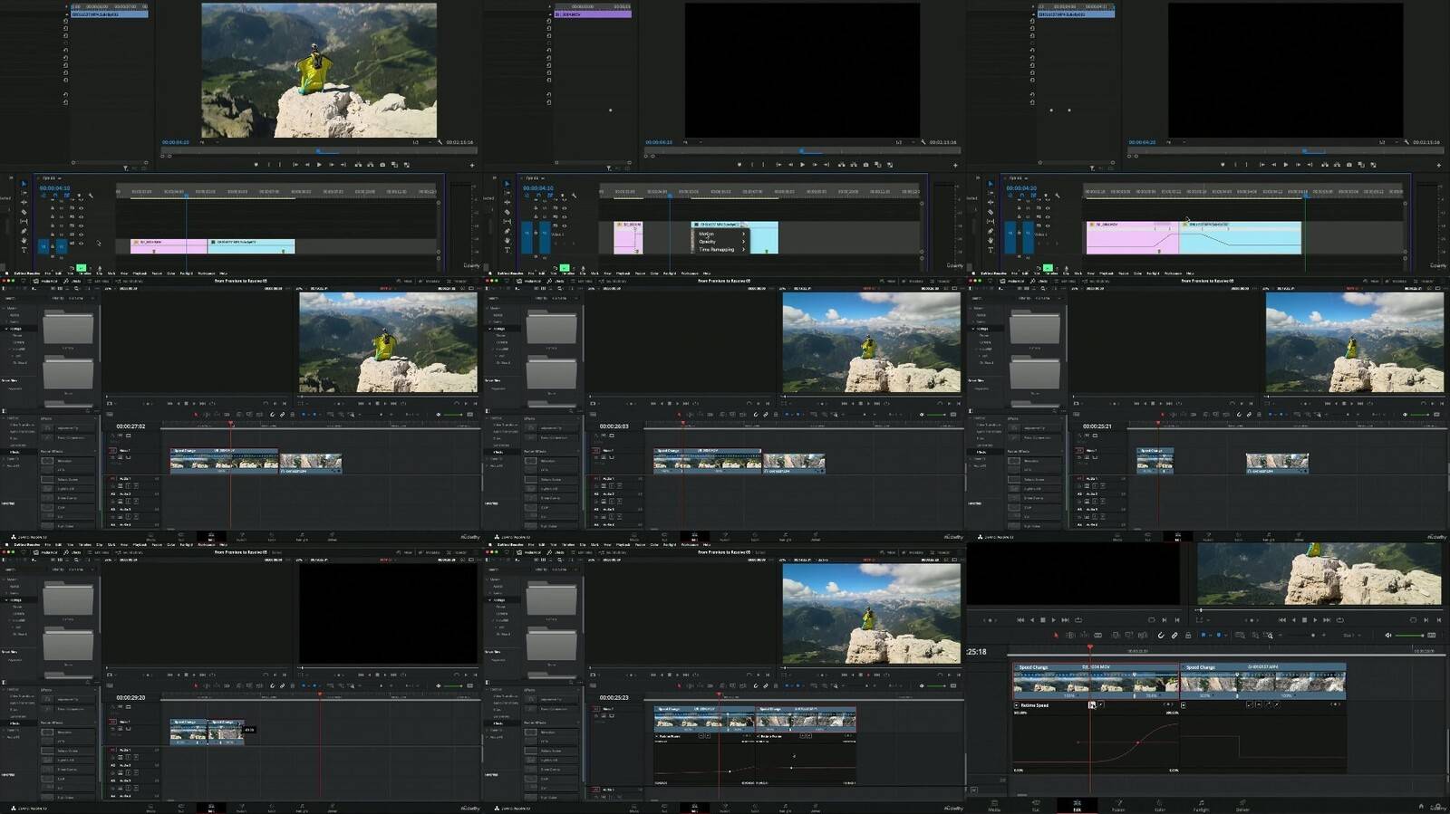Toggle Position Lock in enlarged 25:18 Resolve frame
The height and width of the screenshot is (814, 1450).
[1188, 636]
